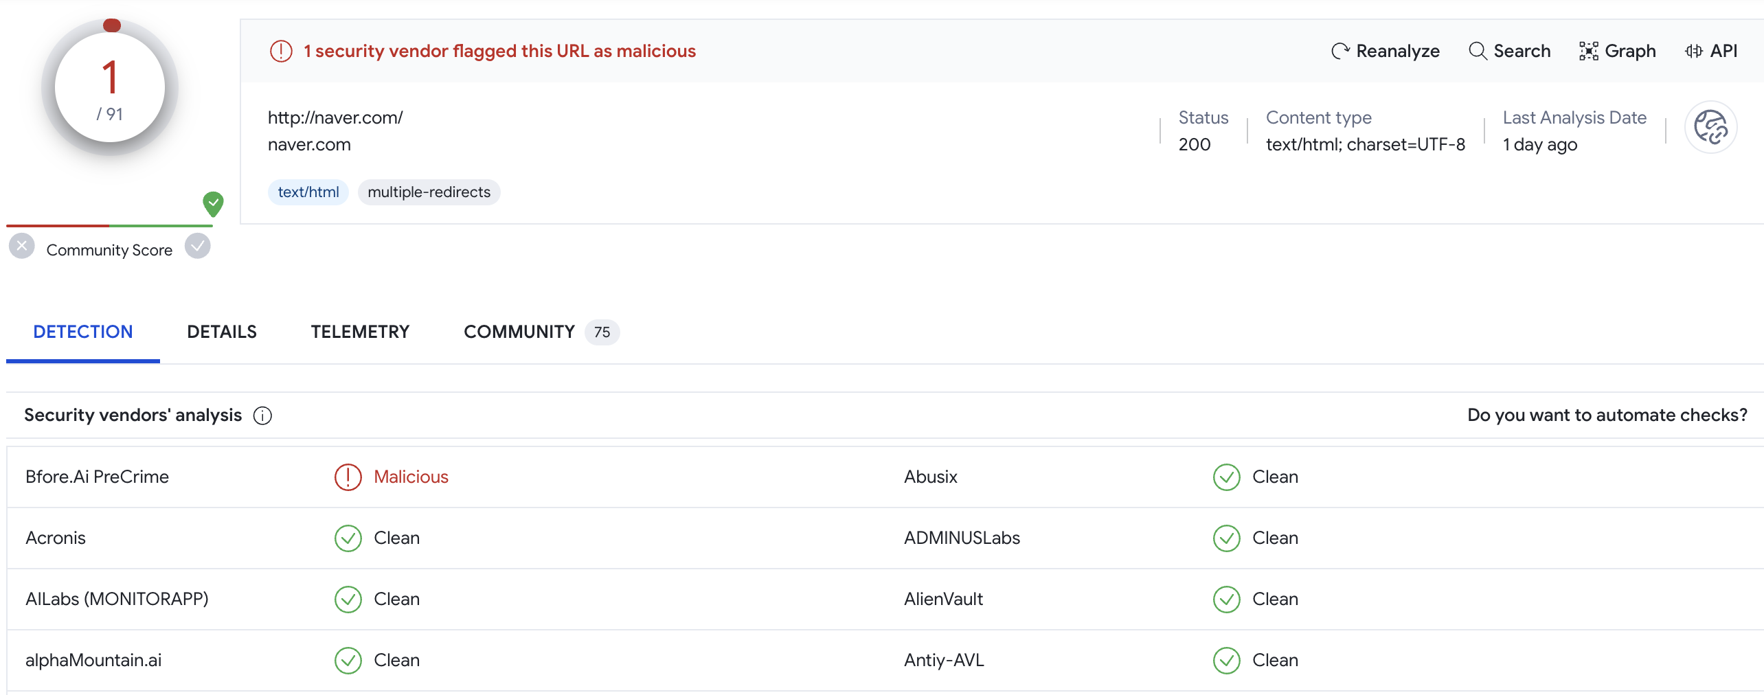Click the Reanalyze button
Screen dimensions: 1764x695
pyautogui.click(x=1385, y=51)
